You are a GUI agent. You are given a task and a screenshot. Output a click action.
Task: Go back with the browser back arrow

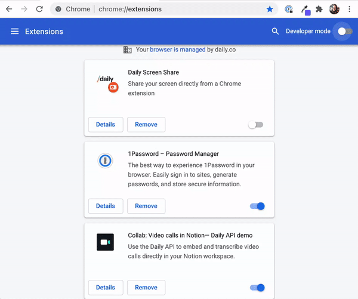(9, 9)
